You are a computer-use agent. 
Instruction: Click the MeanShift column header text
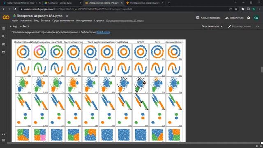(57, 42)
